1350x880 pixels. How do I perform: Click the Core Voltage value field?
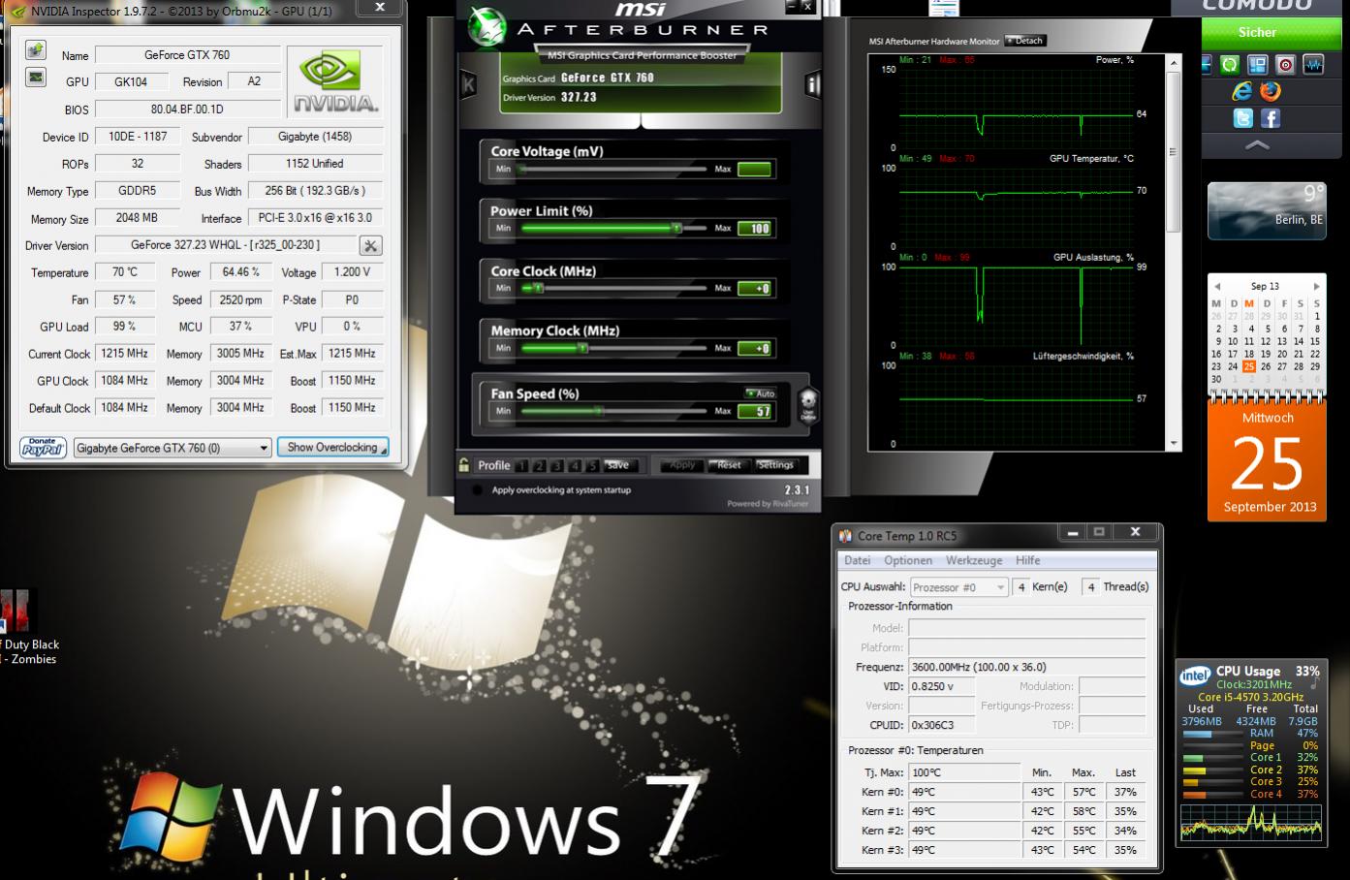755,170
